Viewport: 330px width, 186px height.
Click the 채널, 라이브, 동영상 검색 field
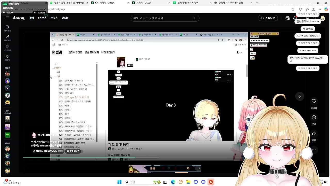pyautogui.click(x=162, y=18)
